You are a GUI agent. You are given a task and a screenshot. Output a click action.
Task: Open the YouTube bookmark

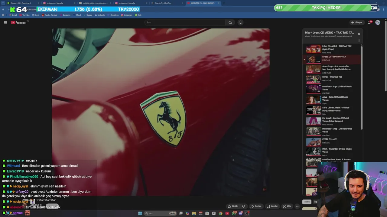click(24, 15)
